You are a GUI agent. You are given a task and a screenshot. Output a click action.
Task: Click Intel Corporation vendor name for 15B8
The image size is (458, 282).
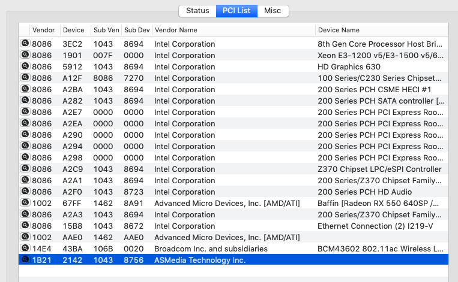(x=185, y=226)
